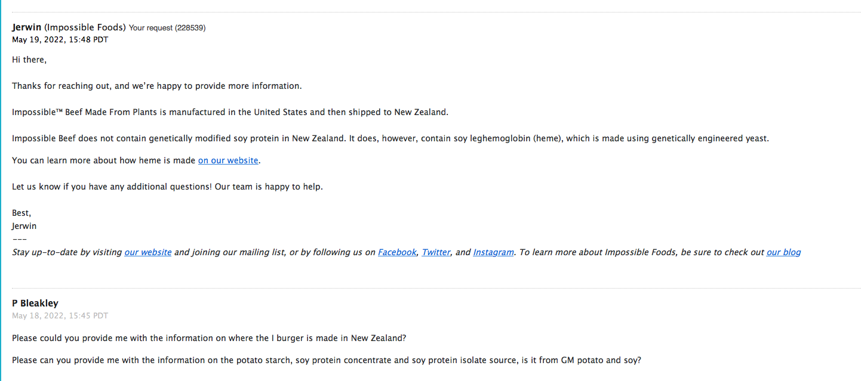Click the May 19, 2022 timestamp
861x381 pixels.
click(60, 39)
